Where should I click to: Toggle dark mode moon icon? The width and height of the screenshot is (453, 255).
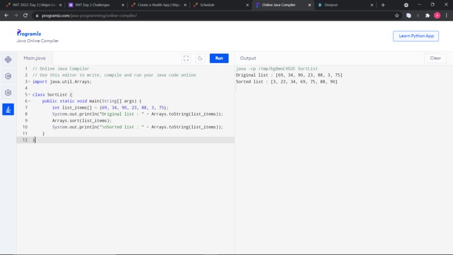(x=200, y=58)
